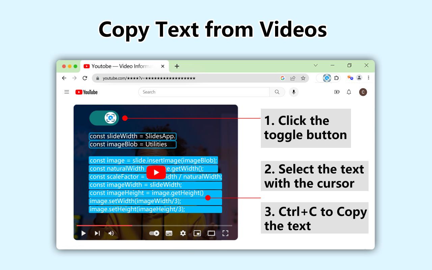Click the line "const imageBlob = Utilities"
The image size is (432, 270).
click(x=133, y=144)
